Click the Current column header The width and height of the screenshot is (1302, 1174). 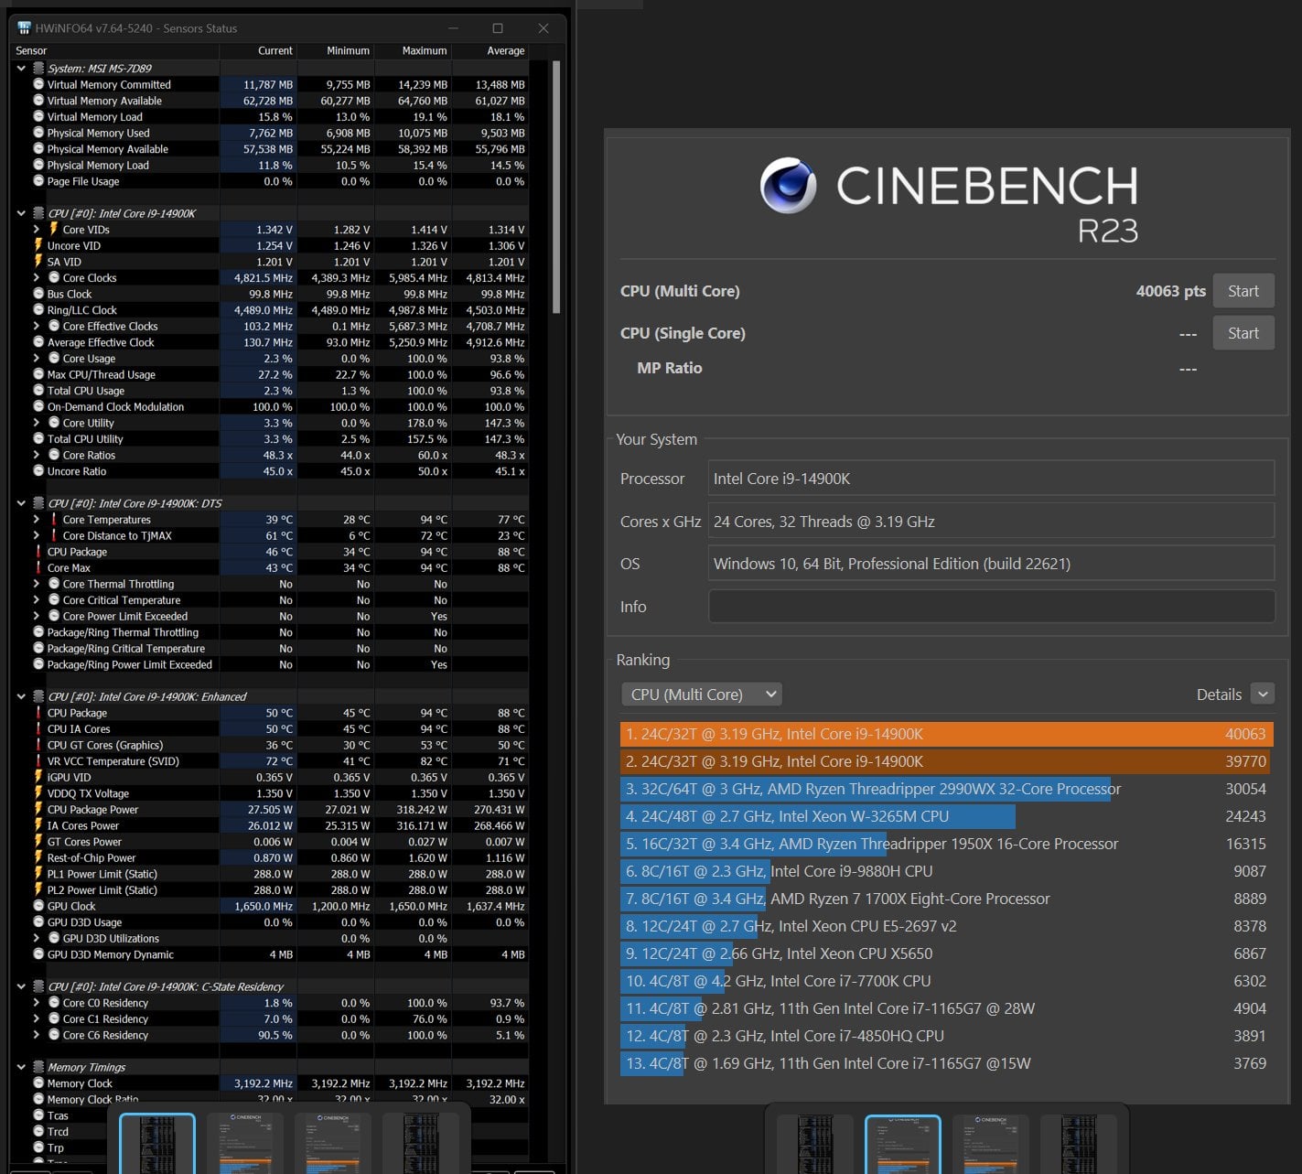258,51
